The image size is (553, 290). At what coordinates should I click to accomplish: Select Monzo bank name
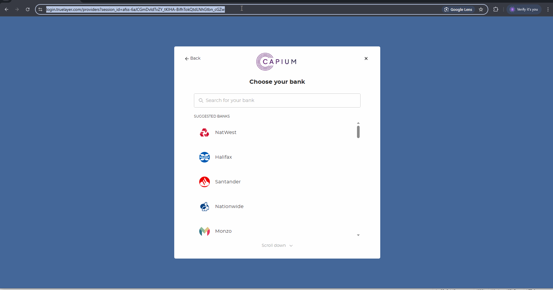[223, 231]
